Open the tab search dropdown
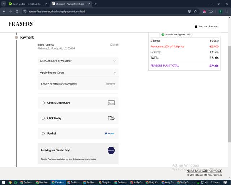This screenshot has height=185, width=231. point(4,4)
